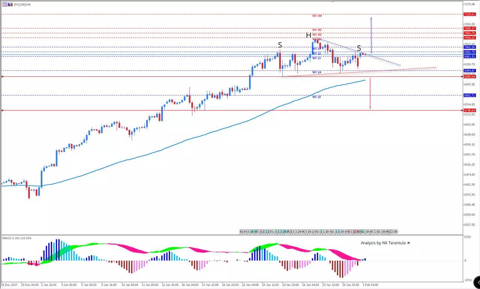480x289 pixels.
Task: Click the 6880.64 red price label
Action: [x=469, y=77]
